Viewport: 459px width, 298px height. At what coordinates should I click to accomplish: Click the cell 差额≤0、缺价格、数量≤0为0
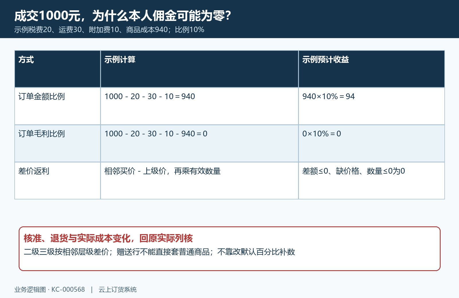pos(372,181)
